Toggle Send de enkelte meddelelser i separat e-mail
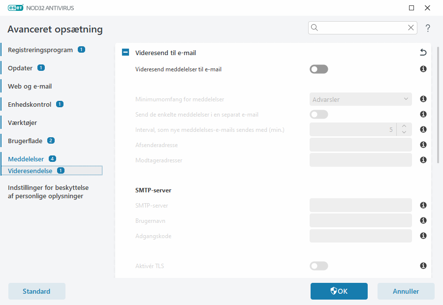This screenshot has height=305, width=443. 318,115
